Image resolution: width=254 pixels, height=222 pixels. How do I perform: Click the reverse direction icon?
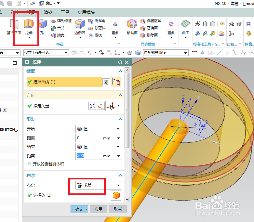click(x=92, y=106)
